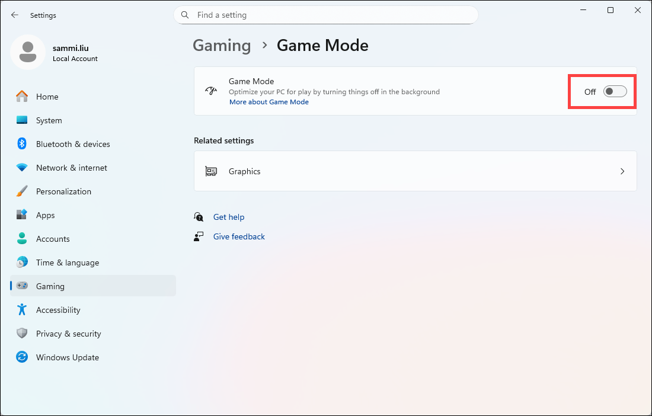Expand the Graphics settings chevron
The height and width of the screenshot is (416, 652).
click(x=622, y=171)
